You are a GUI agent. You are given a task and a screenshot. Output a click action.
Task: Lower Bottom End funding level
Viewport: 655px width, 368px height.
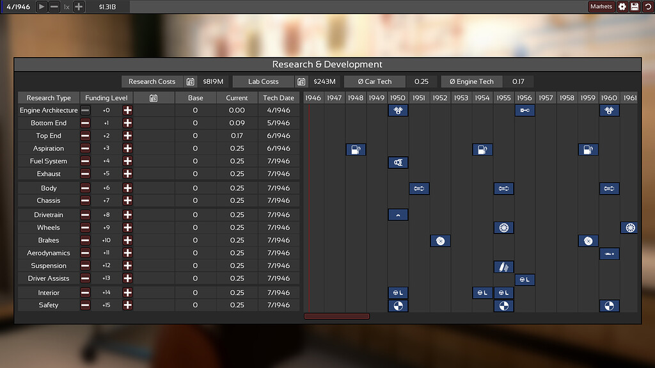[85, 123]
